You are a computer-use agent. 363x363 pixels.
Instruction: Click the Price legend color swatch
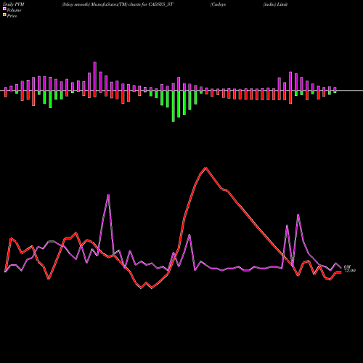tap(4, 15)
